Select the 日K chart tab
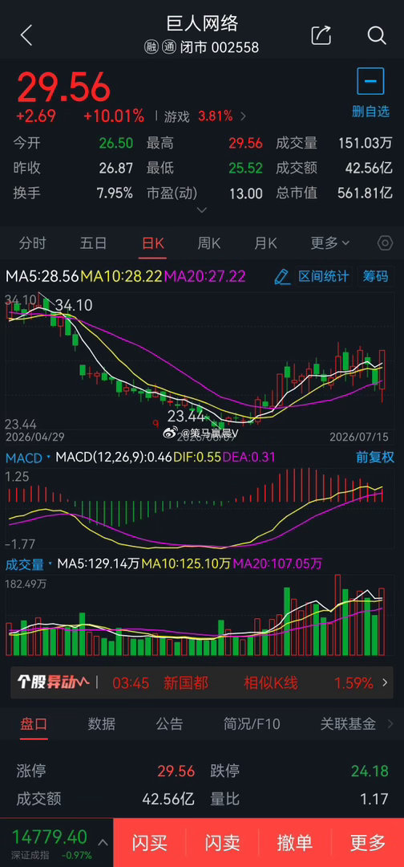The image size is (404, 867). 153,242
